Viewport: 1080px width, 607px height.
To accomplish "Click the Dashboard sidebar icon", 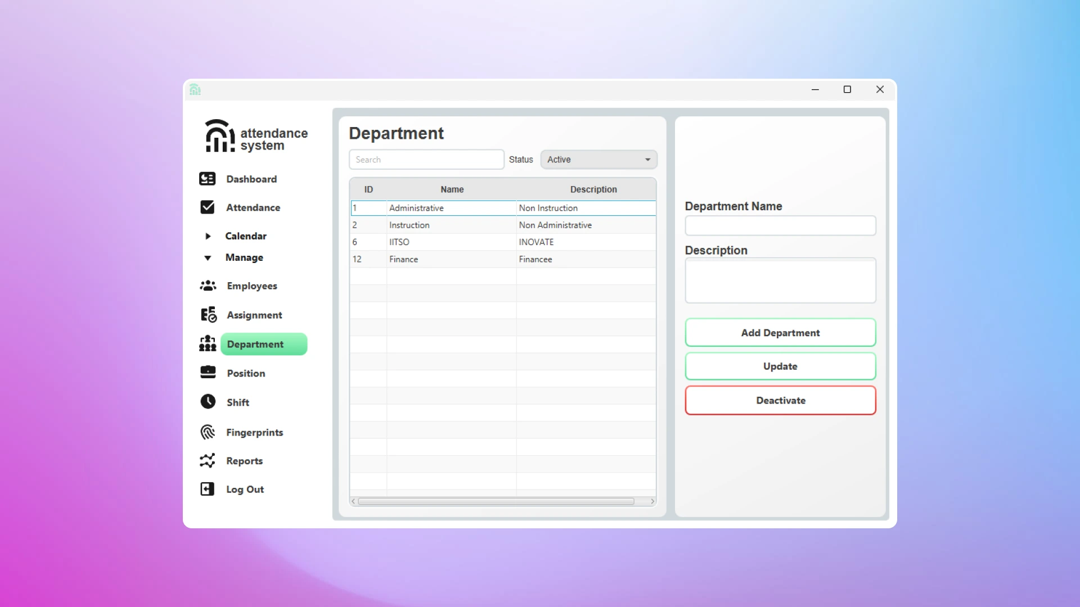I will [207, 179].
